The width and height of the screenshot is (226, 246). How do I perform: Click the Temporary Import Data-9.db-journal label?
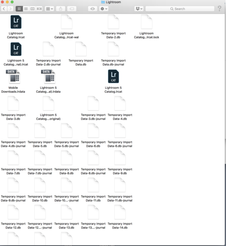tap(13, 198)
